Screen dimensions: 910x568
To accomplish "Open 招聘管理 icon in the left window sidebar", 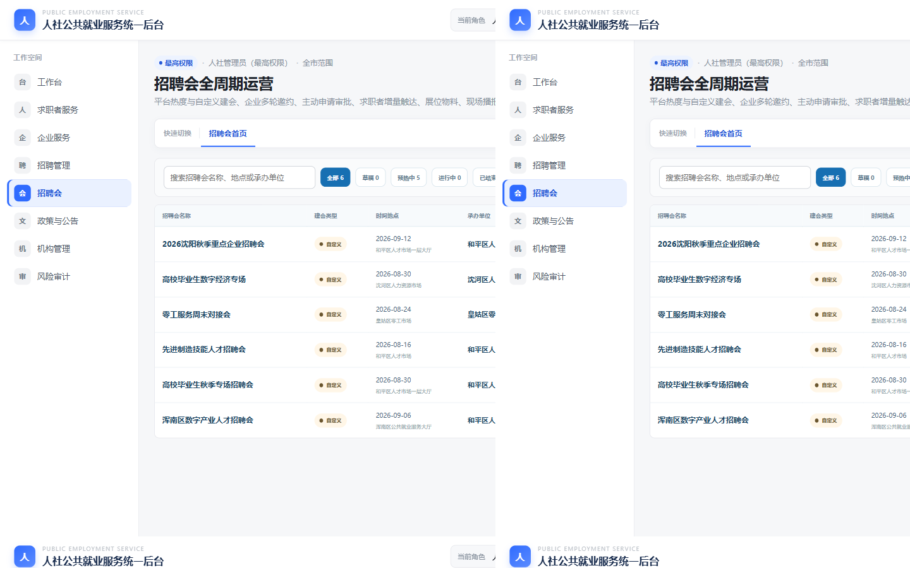I will pos(22,165).
